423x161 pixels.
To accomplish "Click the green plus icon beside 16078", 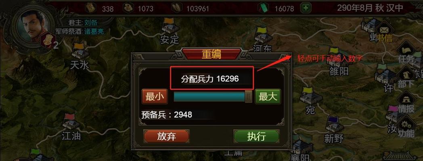I will [x=306, y=8].
